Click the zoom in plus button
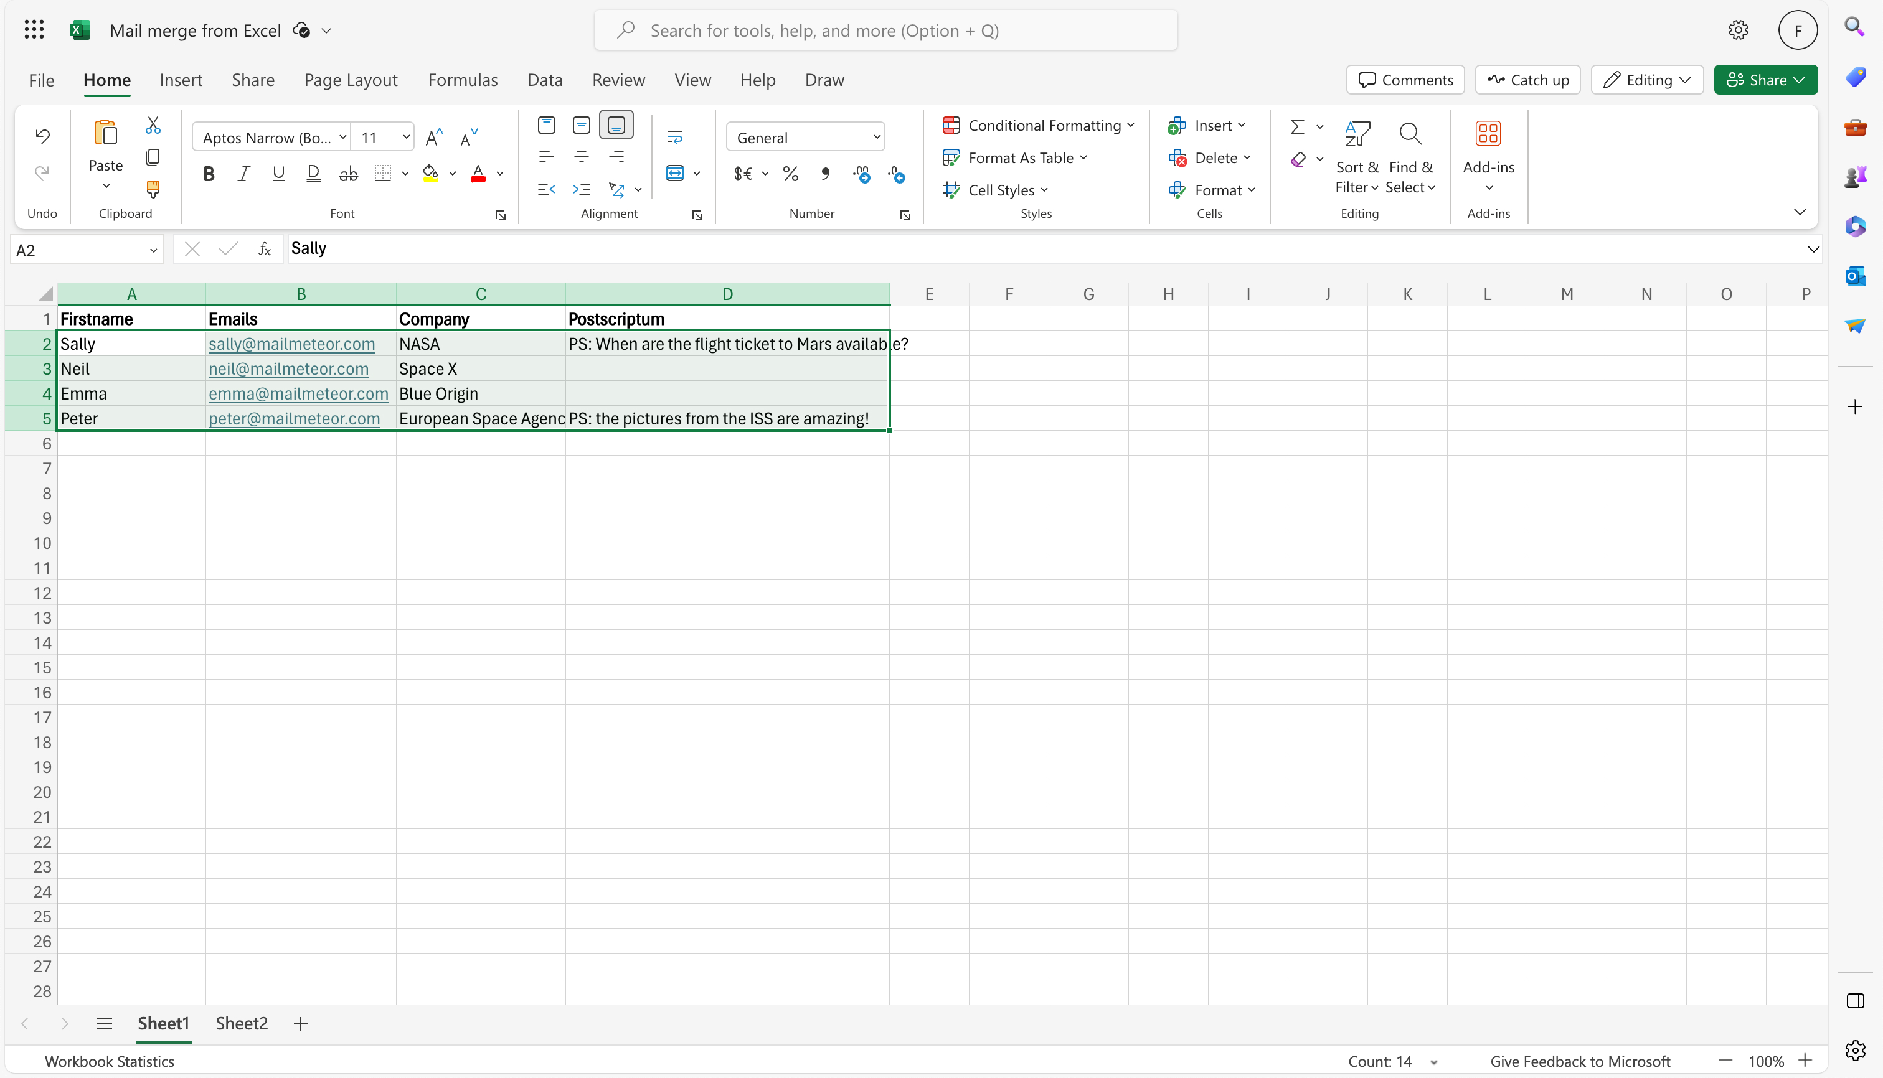The width and height of the screenshot is (1883, 1078). click(x=1805, y=1060)
